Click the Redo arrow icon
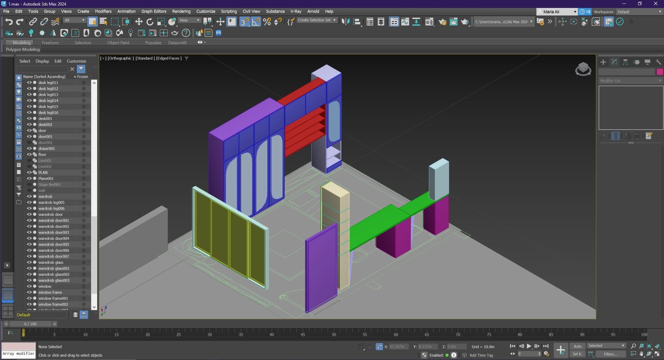Screen dimensions: 664x360 20,22
